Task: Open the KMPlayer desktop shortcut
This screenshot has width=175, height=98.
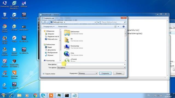Action: [24, 4]
